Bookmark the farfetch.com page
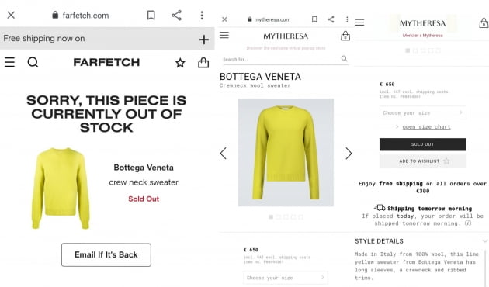This screenshot has height=287, width=489. [x=151, y=15]
